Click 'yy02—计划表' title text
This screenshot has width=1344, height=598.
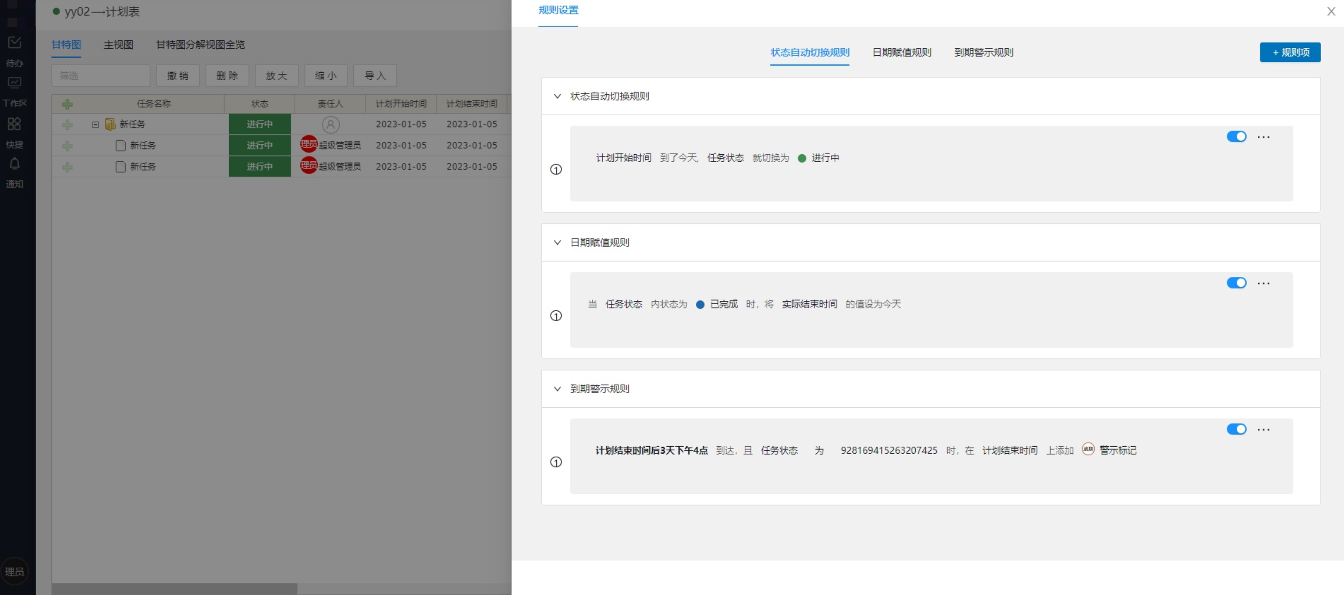point(102,11)
